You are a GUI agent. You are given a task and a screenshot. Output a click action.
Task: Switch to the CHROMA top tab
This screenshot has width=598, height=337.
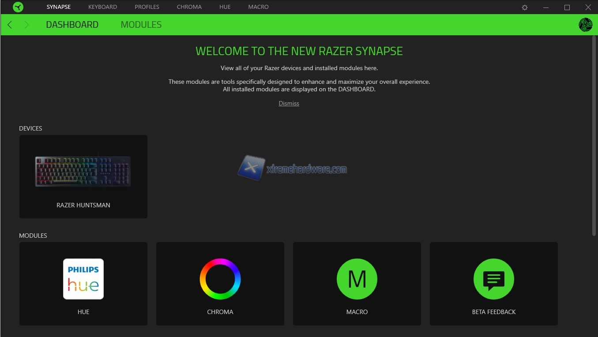[x=189, y=7]
